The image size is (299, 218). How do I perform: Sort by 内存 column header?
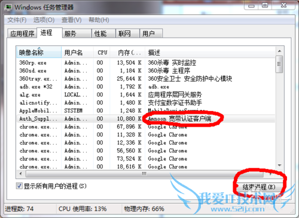click(x=127, y=53)
